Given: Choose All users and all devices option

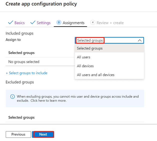Looking at the screenshot, I should tap(109, 75).
